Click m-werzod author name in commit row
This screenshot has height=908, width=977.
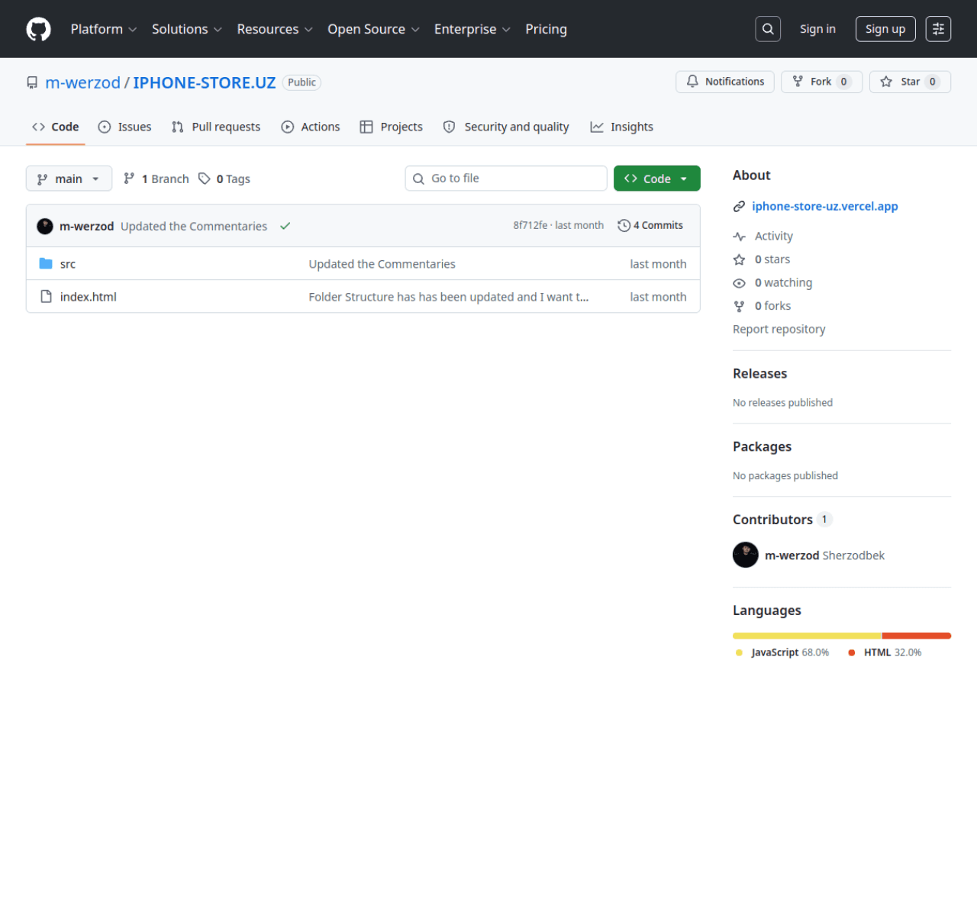pyautogui.click(x=87, y=226)
